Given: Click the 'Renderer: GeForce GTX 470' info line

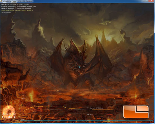Looking at the screenshot, I should click(16, 8).
